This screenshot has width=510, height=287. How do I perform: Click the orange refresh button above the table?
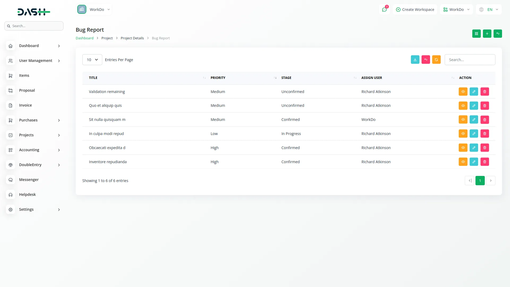(436, 60)
